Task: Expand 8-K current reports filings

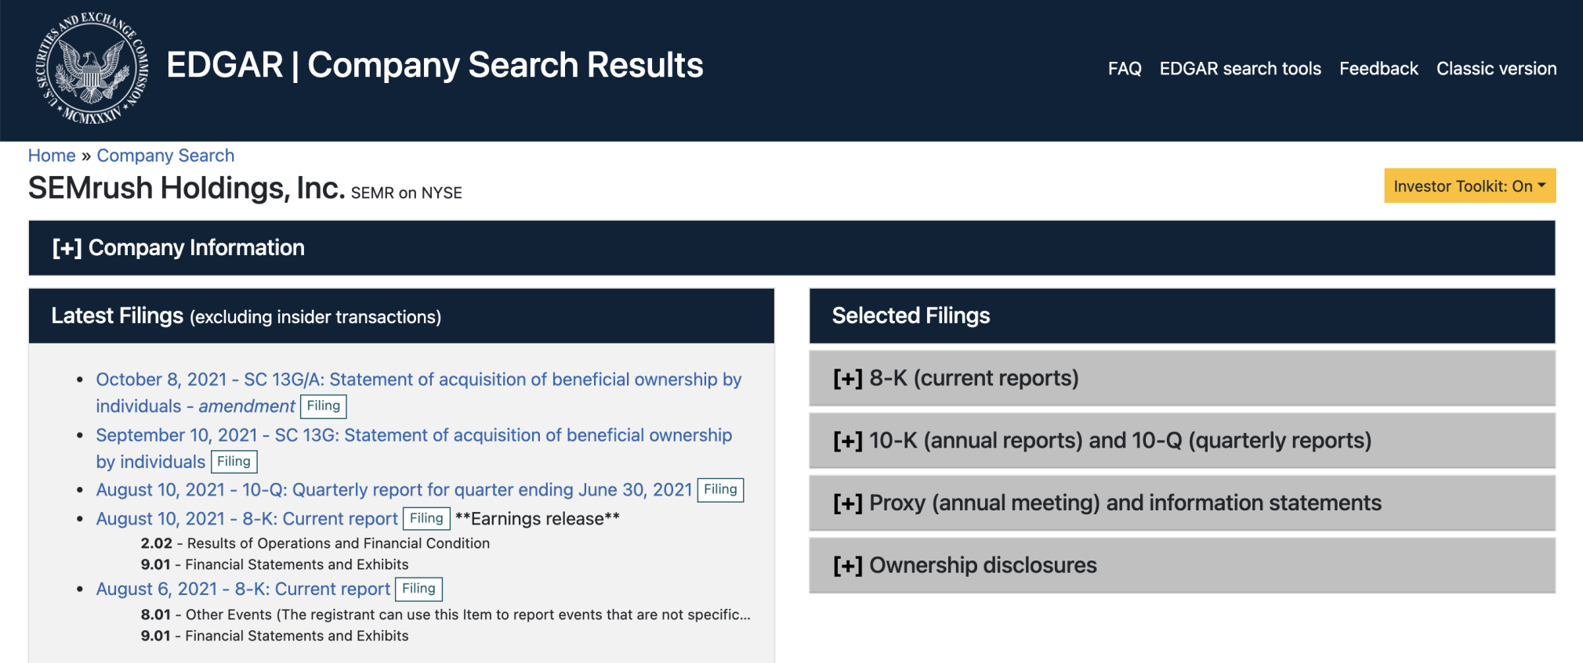Action: pos(1182,378)
